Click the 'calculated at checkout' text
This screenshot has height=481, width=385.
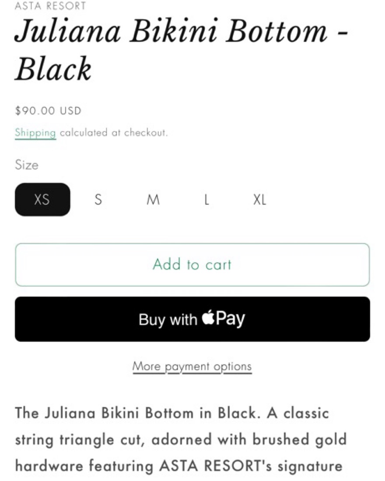114,132
